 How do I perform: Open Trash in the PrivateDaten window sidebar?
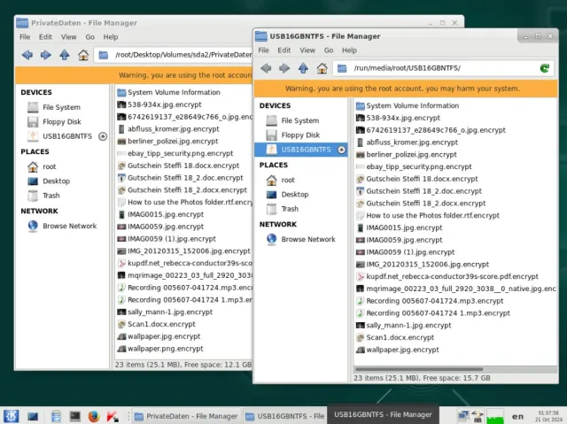click(x=51, y=196)
